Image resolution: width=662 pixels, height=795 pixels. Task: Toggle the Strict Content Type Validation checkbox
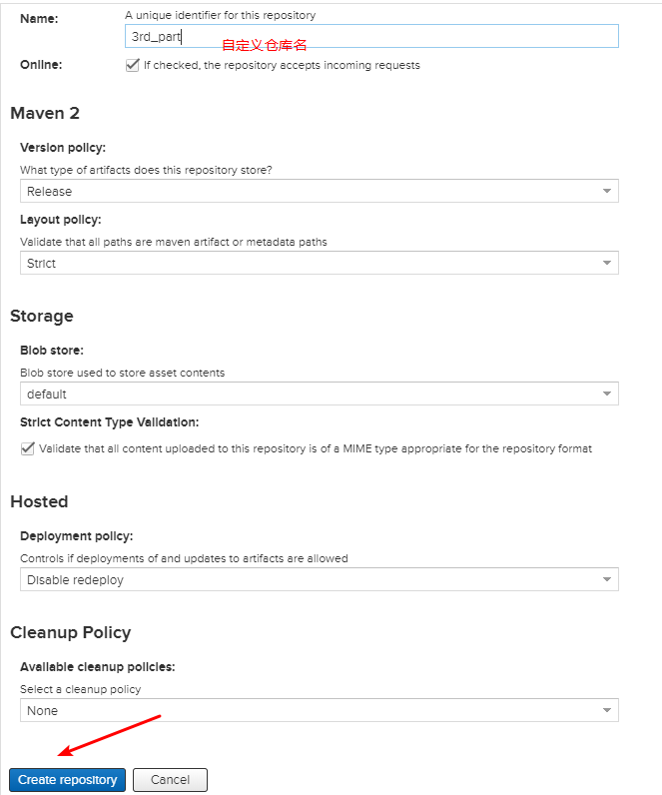[x=28, y=448]
